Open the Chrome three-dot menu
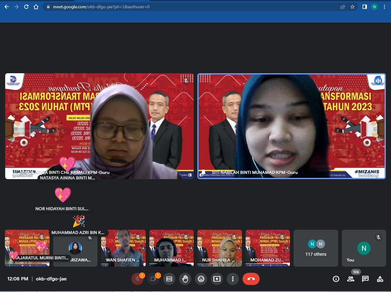Screen dimensions: 391x292 [x=384, y=7]
